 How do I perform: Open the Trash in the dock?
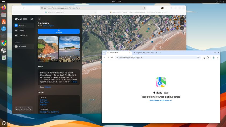(3, 57)
